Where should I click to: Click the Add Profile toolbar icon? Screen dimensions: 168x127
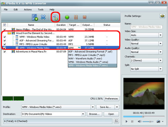pyautogui.click(x=55, y=17)
